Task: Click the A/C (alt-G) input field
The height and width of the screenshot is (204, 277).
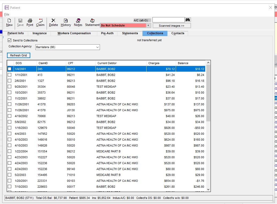Action: (169, 20)
